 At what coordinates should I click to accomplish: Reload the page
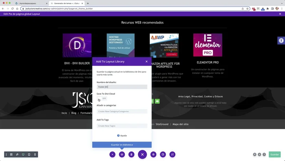pos(12,9)
